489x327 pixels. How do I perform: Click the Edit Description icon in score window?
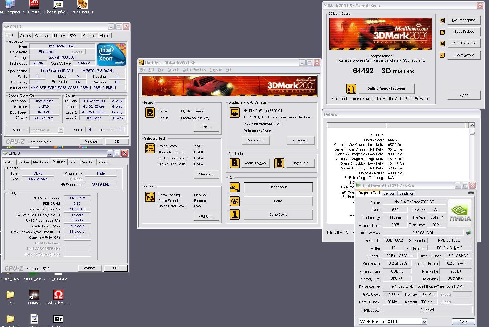click(x=442, y=20)
